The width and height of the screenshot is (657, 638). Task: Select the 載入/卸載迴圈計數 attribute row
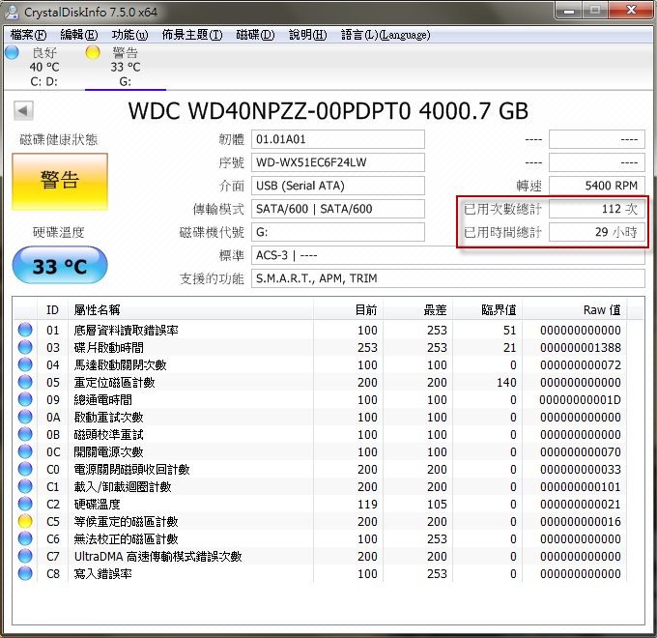321,486
